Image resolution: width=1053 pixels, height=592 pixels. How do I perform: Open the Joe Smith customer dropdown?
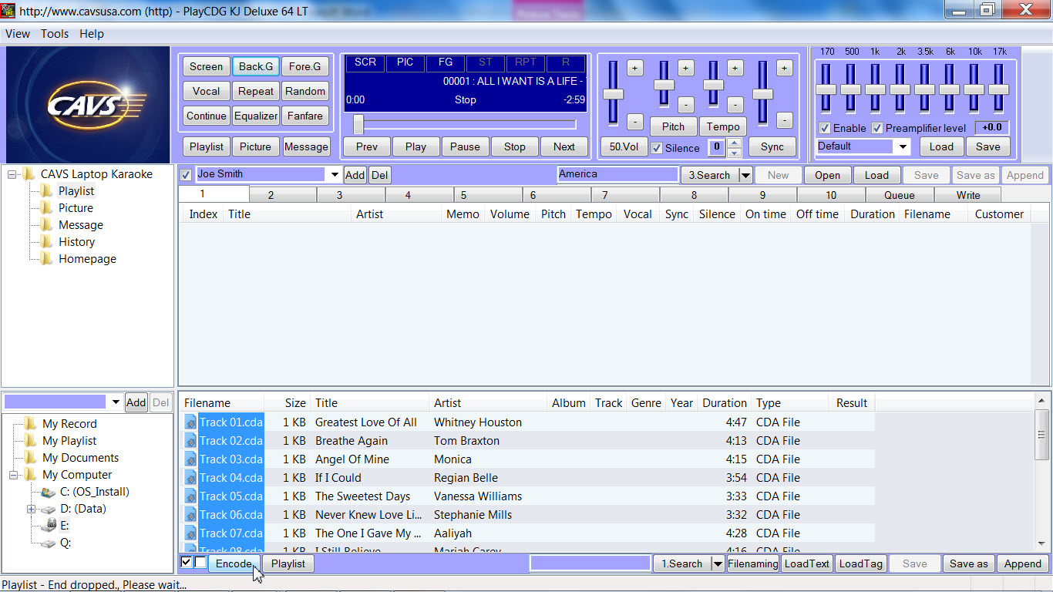click(x=335, y=175)
